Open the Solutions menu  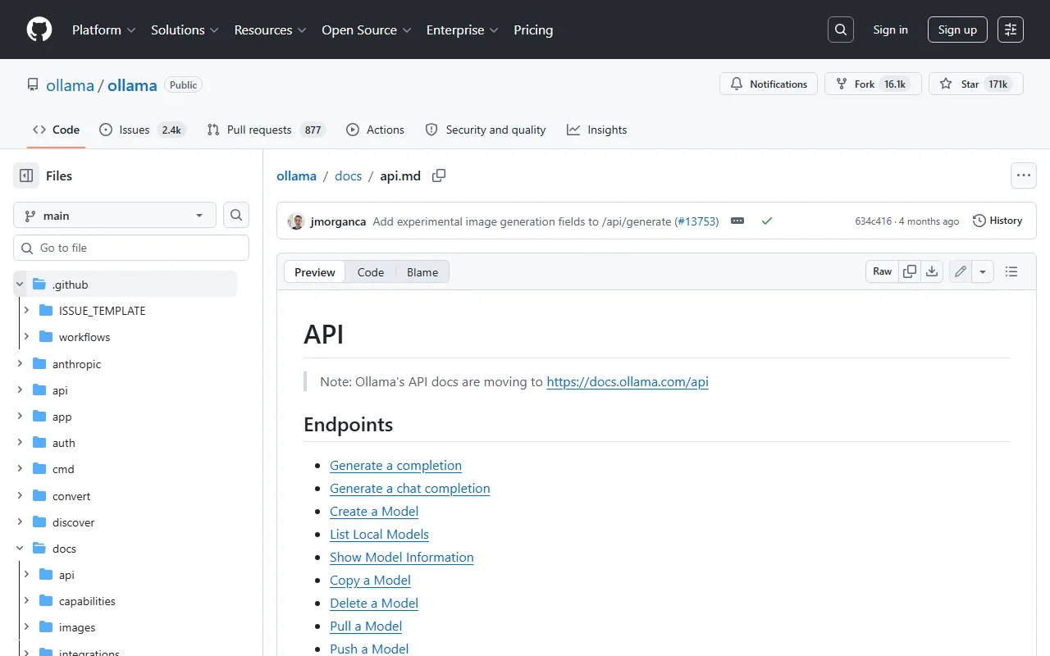tap(185, 30)
